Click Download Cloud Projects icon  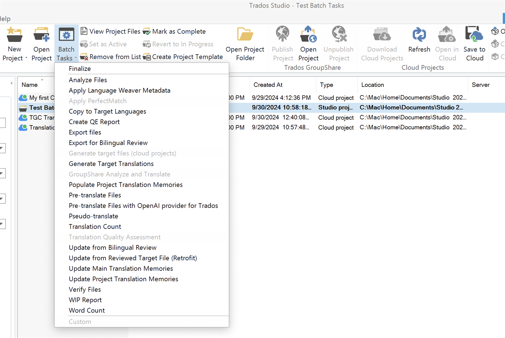pyautogui.click(x=382, y=34)
